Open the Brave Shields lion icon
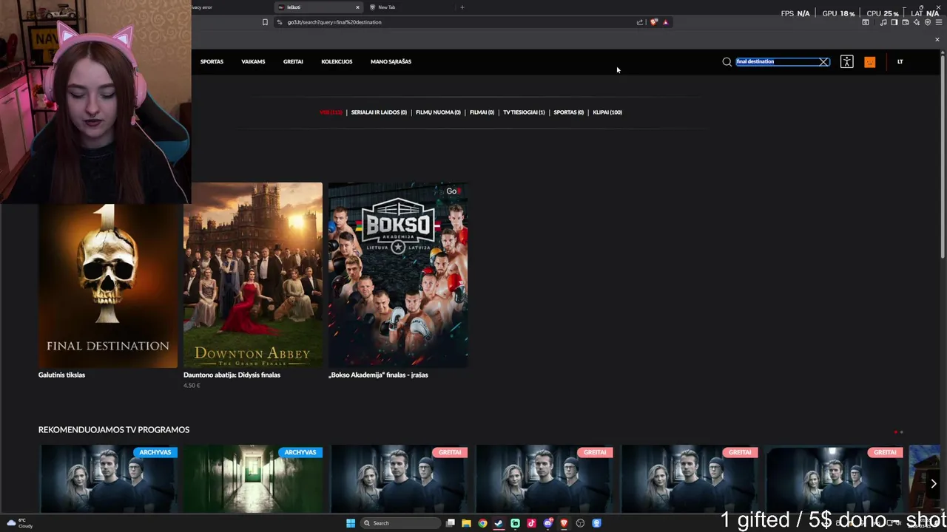947x532 pixels. pyautogui.click(x=653, y=22)
